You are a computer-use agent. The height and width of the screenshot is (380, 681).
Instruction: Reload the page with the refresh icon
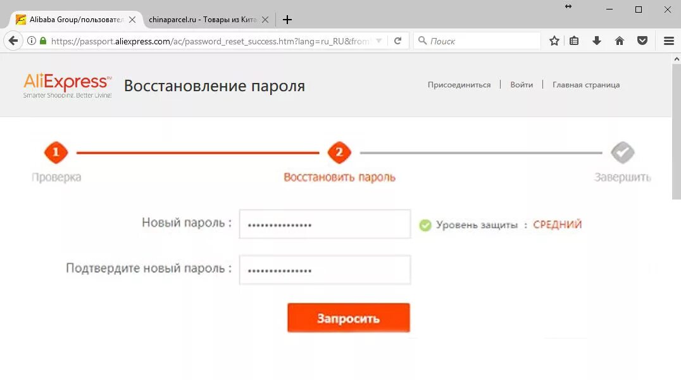[397, 41]
